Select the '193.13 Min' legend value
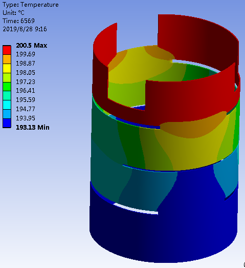The image size is (245, 268). pos(33,128)
